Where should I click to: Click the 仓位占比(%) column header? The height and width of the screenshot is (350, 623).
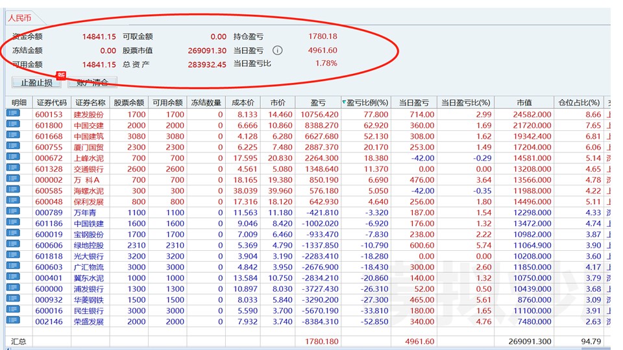579,102
